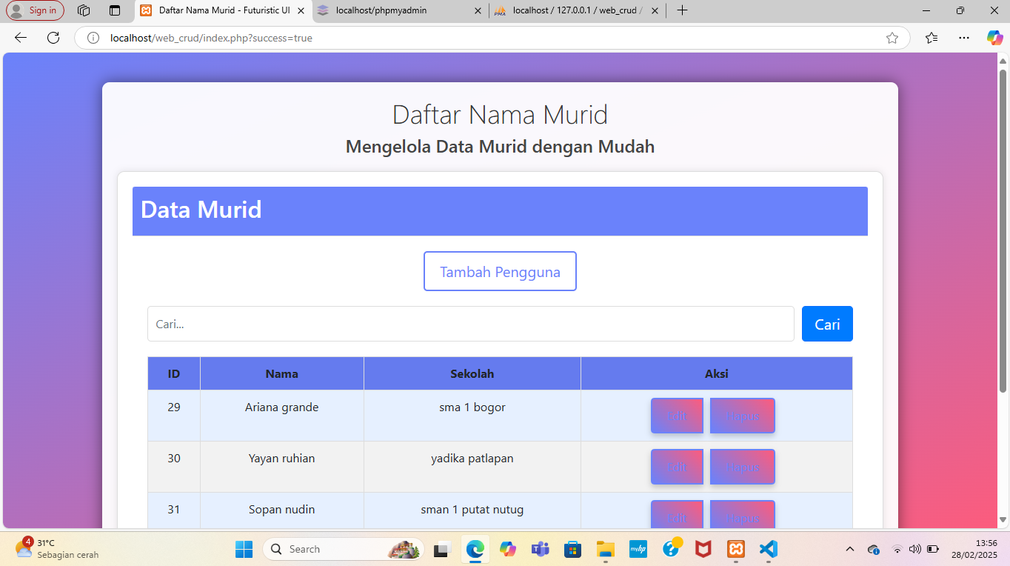The height and width of the screenshot is (566, 1010).
Task: Open the Windows Start menu
Action: pos(244,549)
